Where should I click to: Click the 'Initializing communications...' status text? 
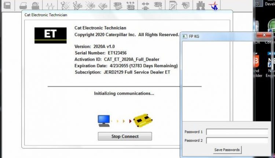coord(124,93)
